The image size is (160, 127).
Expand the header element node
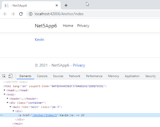coord(7,99)
